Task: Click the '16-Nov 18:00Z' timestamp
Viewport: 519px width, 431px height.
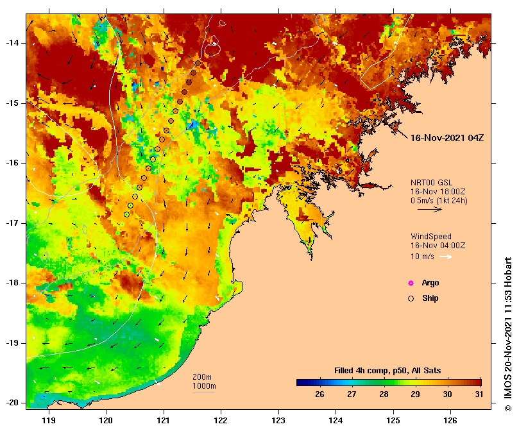Action: 438,192
